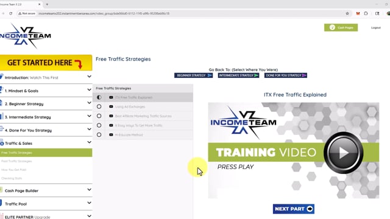Select Checking Stats submenu item
This screenshot has width=390, height=219.
[12, 178]
